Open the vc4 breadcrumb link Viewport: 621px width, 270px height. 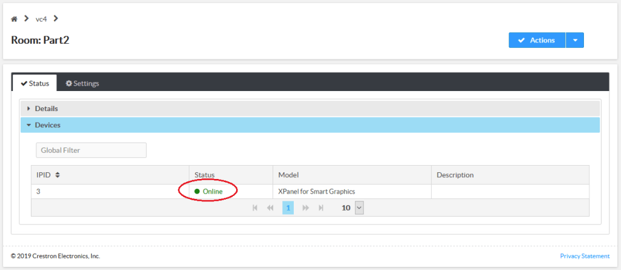tap(41, 19)
